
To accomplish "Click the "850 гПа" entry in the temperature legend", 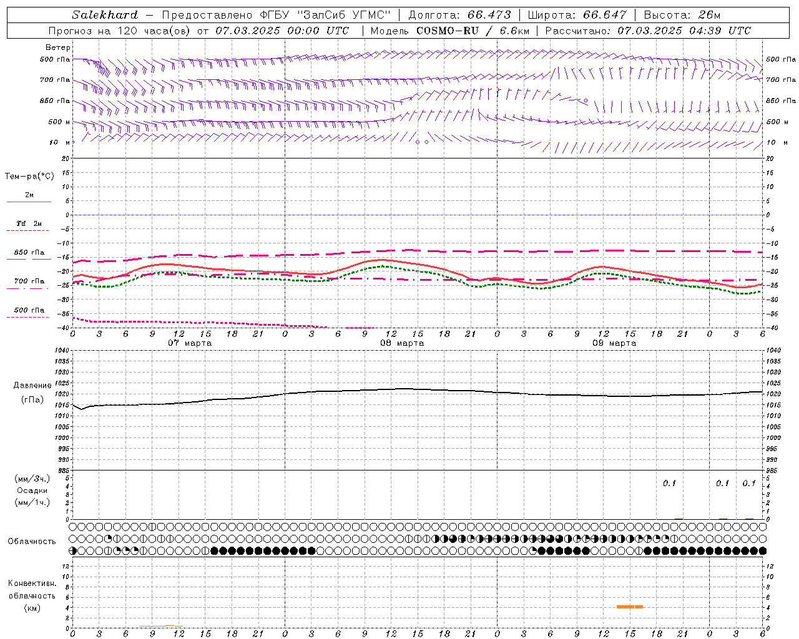I will pyautogui.click(x=29, y=253).
